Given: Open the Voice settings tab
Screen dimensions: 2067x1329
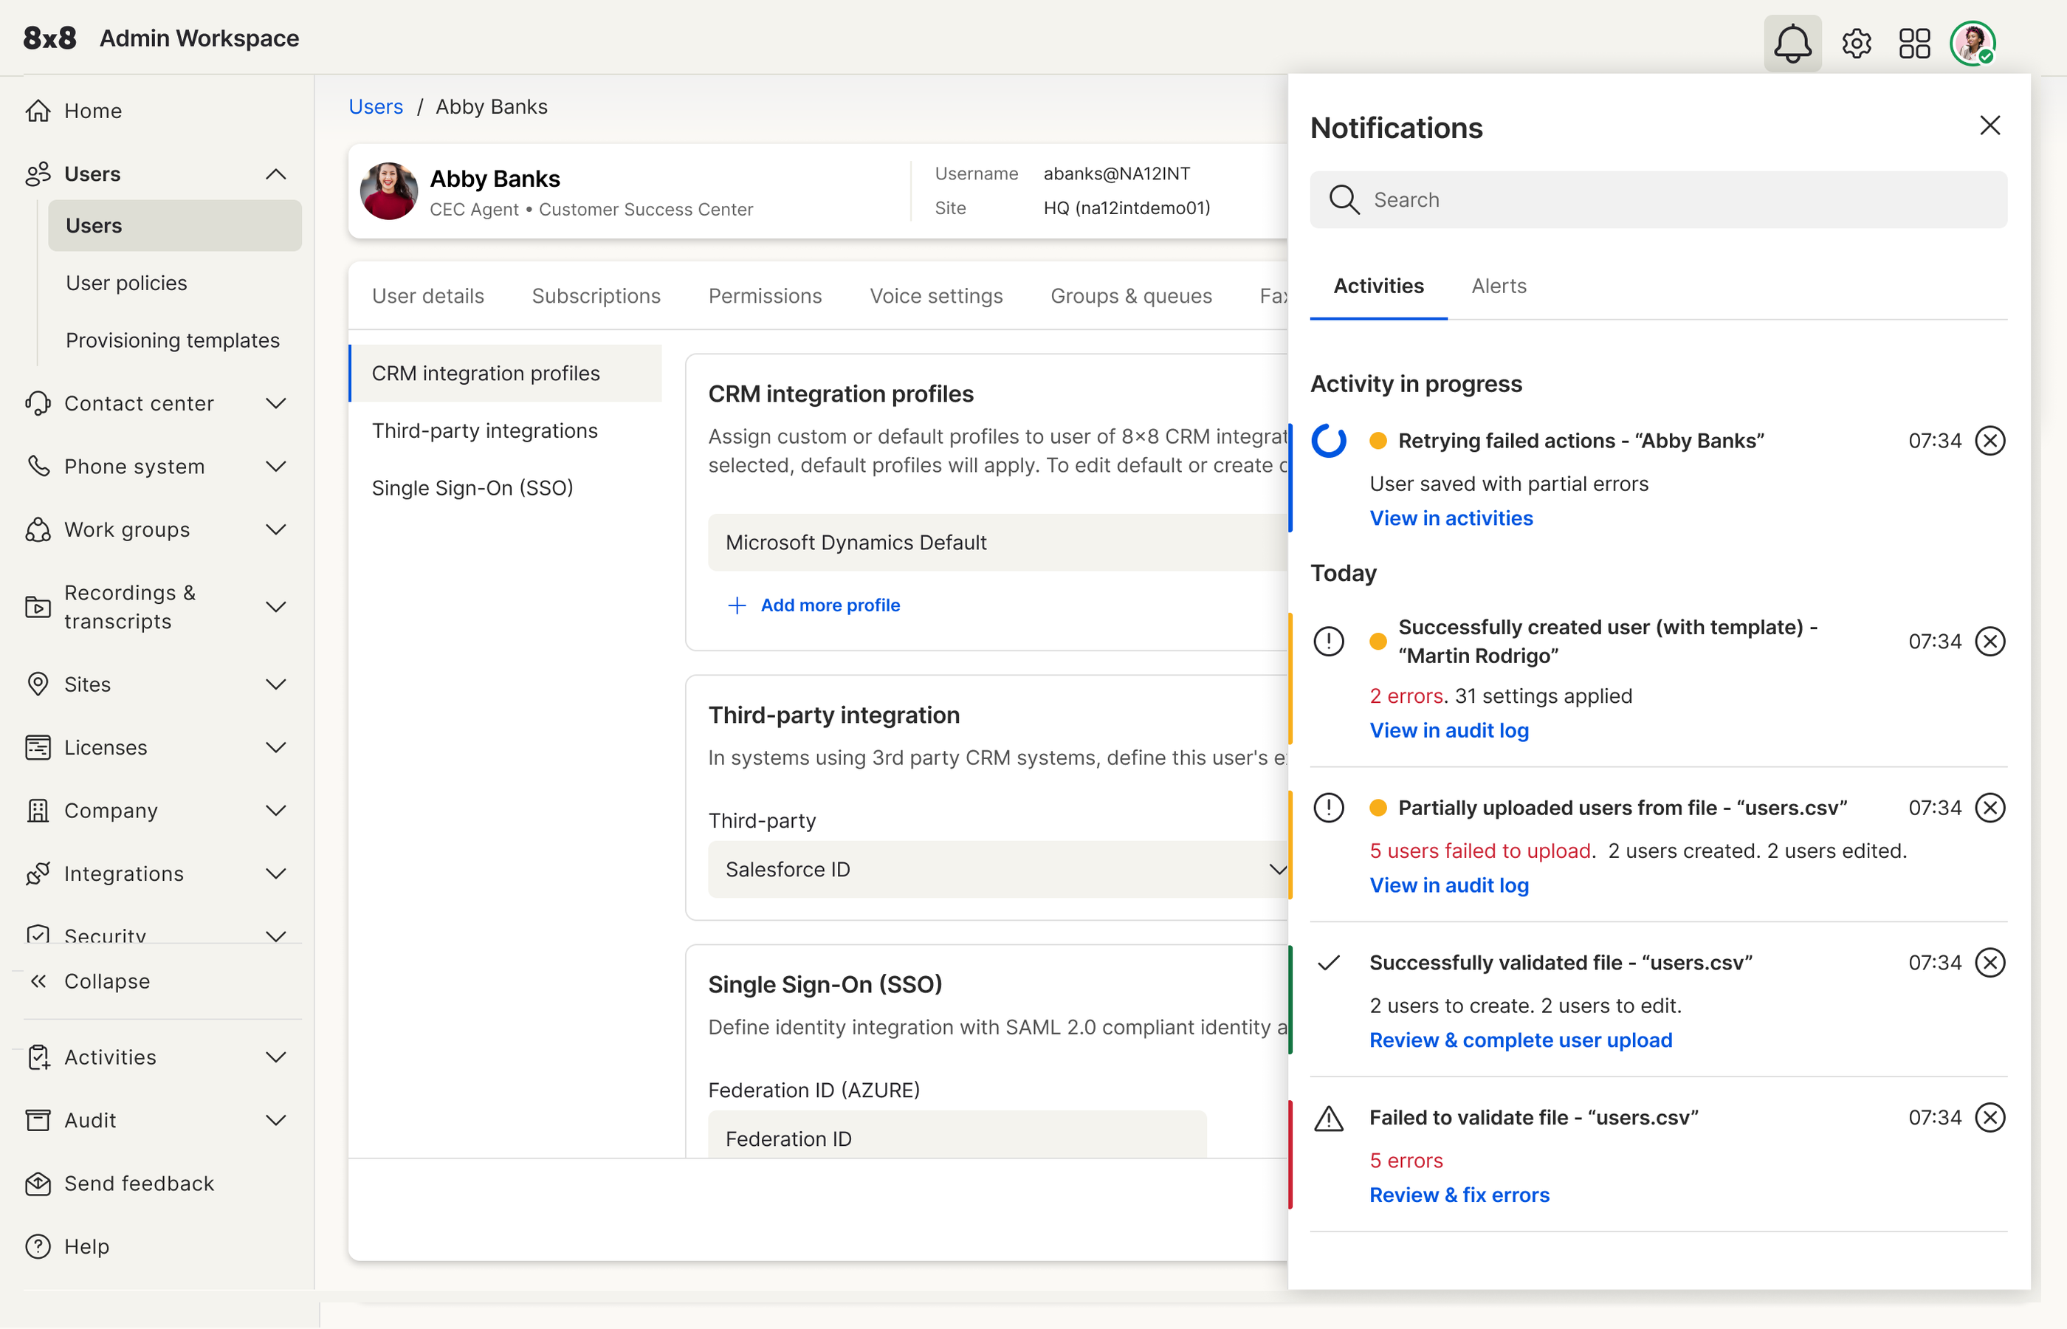Looking at the screenshot, I should click(x=936, y=296).
